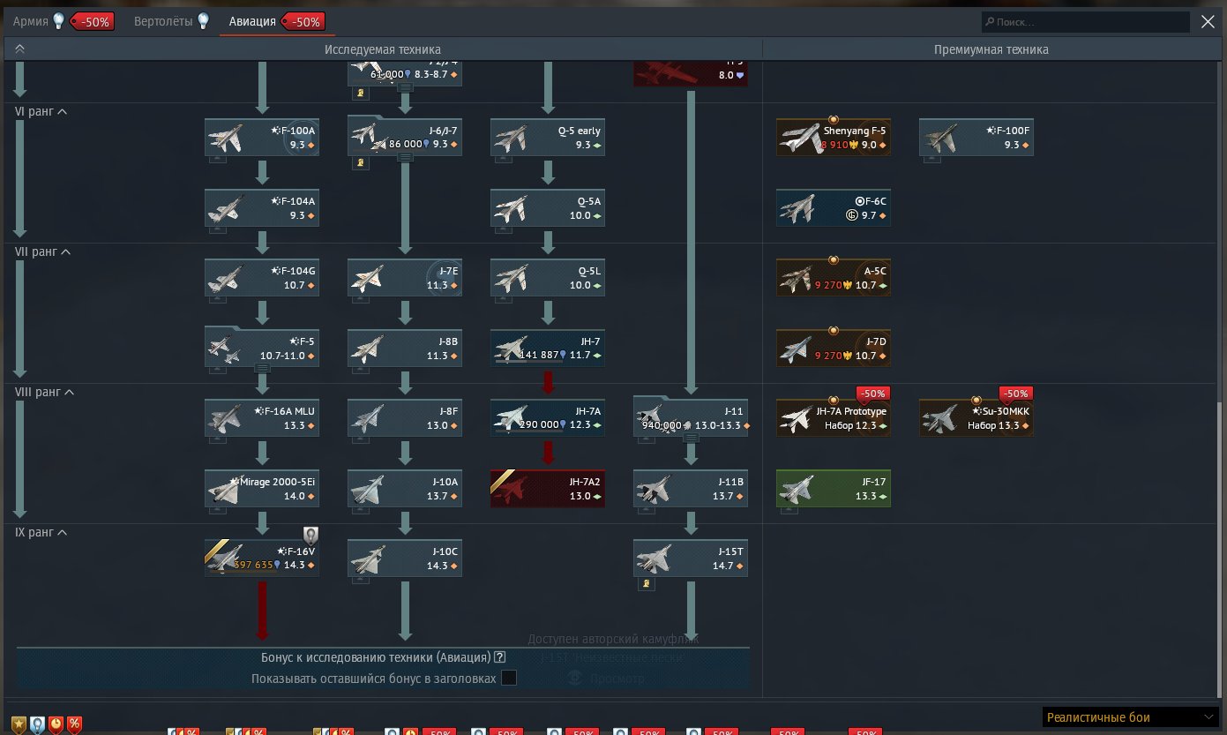Click the gold premium marker above J-7D
This screenshot has width=1227, height=735.
[x=834, y=330]
